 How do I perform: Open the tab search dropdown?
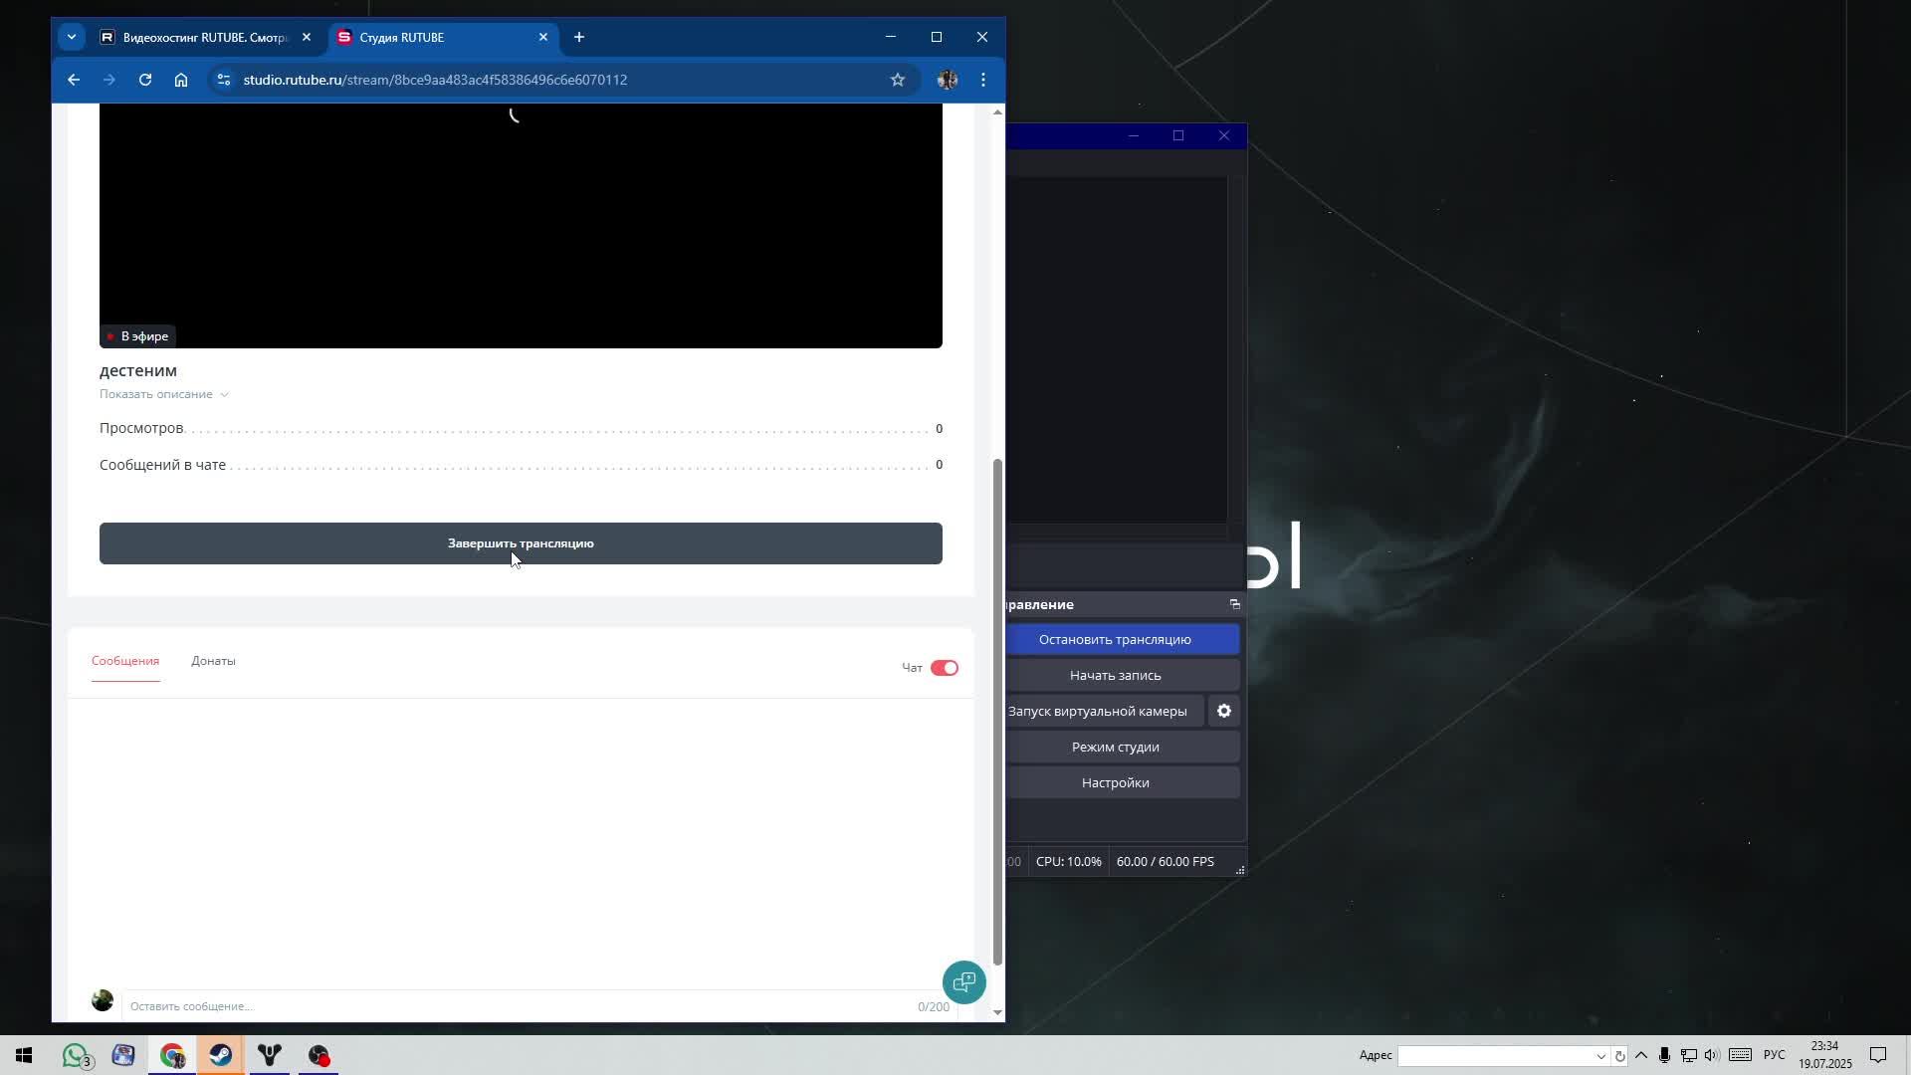[x=72, y=37]
